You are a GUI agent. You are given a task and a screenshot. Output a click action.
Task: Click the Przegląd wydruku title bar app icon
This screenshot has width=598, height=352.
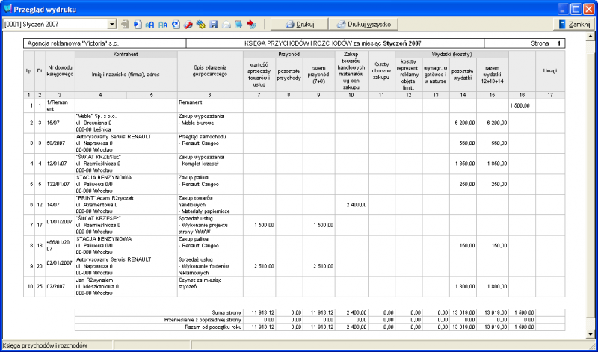[7, 8]
